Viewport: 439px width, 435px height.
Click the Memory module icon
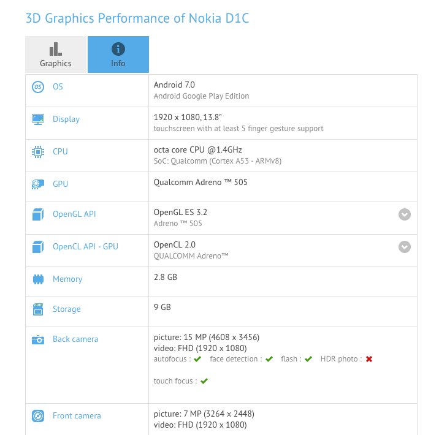38,279
